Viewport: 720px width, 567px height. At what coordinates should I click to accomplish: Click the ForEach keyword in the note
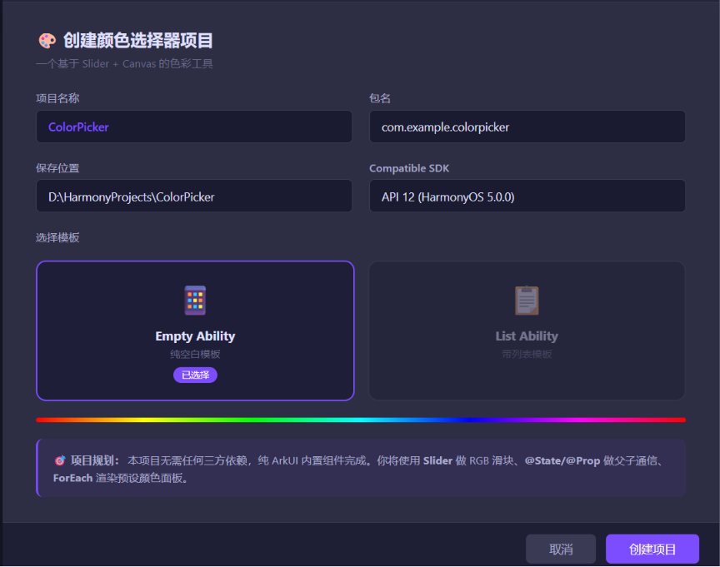point(73,478)
